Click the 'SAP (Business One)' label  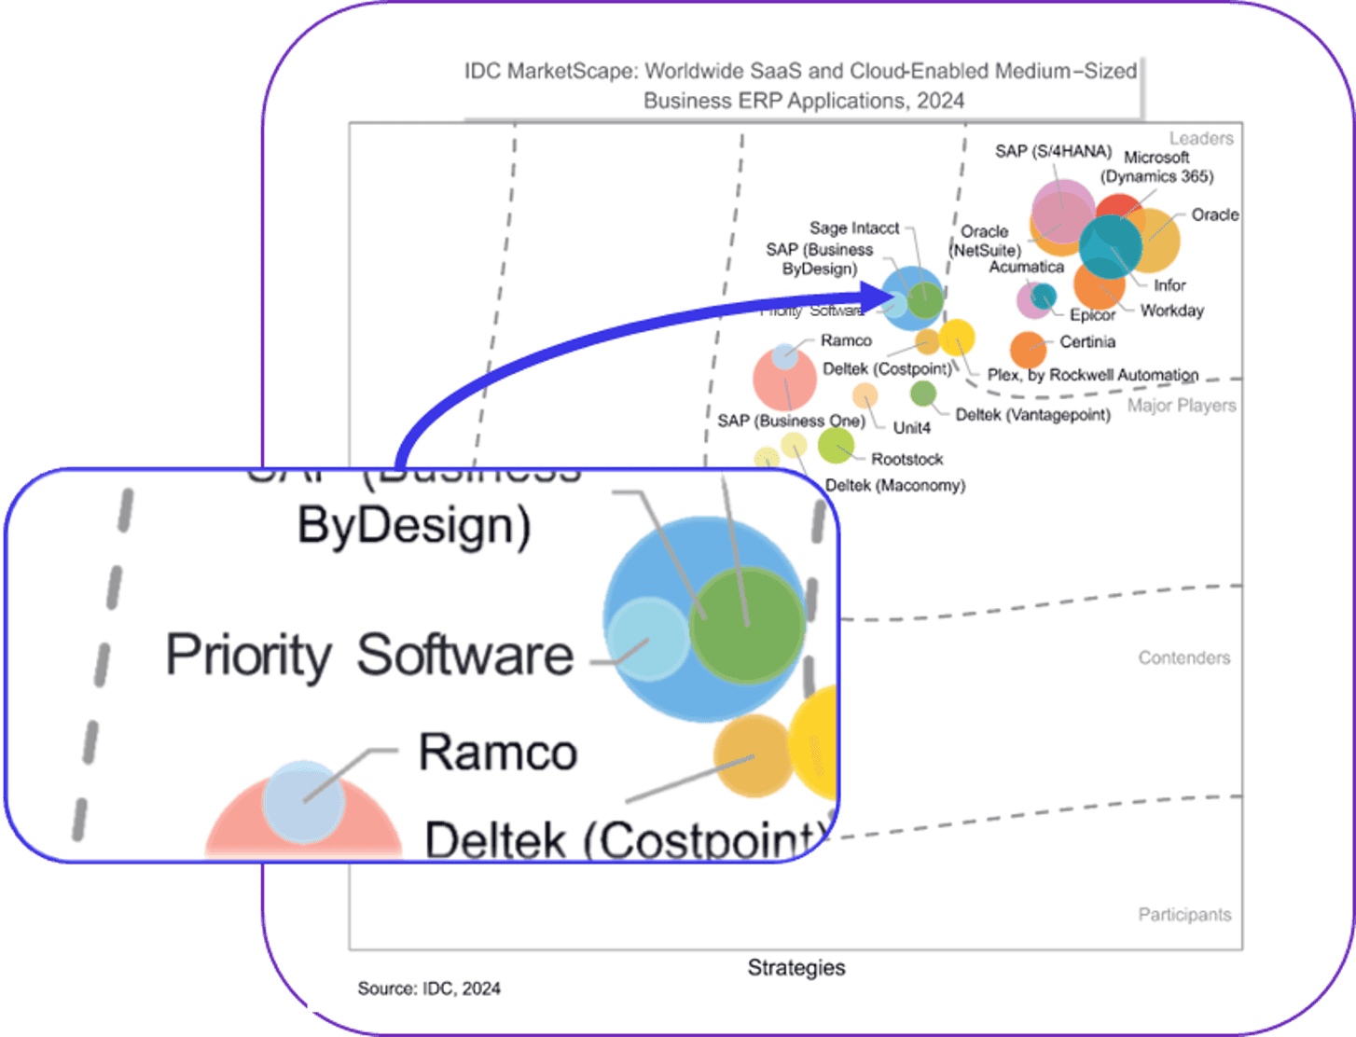pyautogui.click(x=792, y=422)
